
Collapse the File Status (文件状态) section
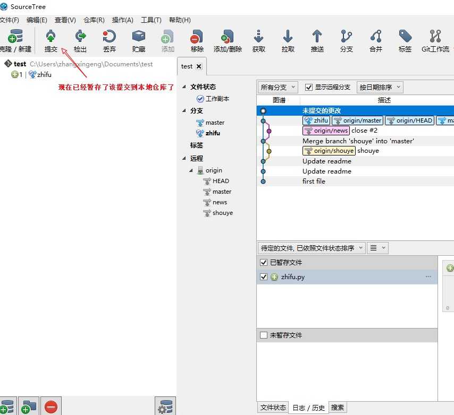tap(184, 87)
